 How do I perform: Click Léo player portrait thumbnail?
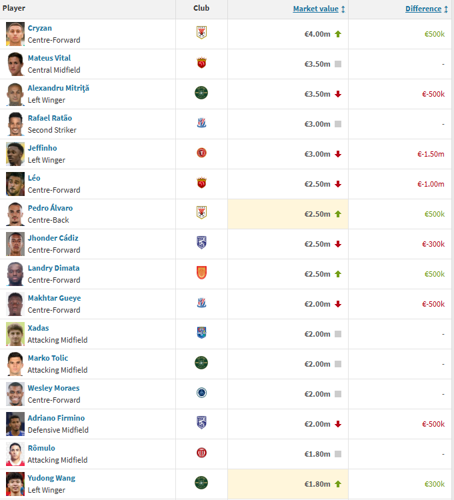click(15, 184)
